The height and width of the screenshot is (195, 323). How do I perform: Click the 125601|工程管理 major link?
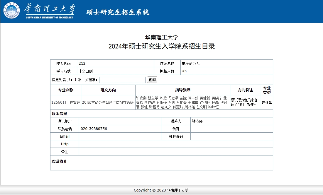point(66,102)
